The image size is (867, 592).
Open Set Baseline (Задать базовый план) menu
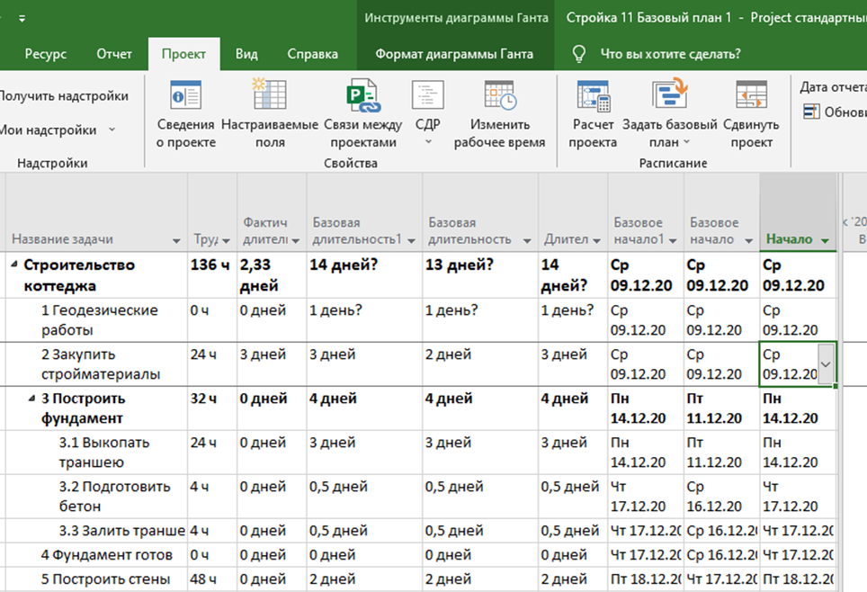(x=670, y=115)
